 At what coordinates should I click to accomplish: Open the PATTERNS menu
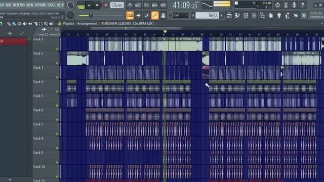pyautogui.click(x=19, y=5)
